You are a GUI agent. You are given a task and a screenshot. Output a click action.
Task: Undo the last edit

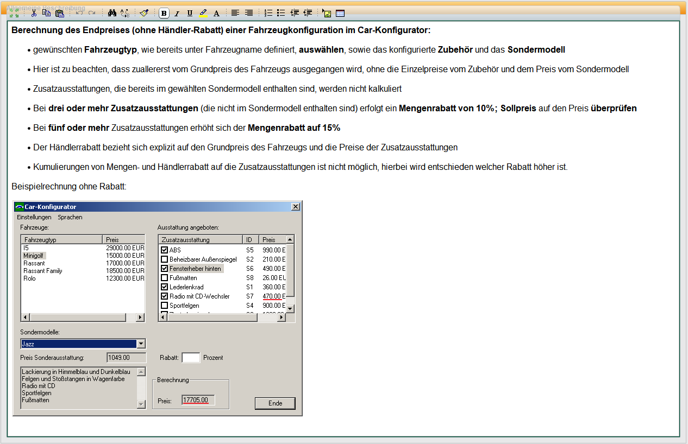[79, 13]
